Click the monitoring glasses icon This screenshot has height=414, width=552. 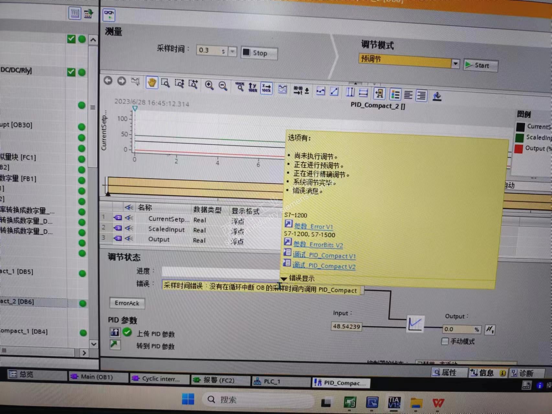[109, 15]
